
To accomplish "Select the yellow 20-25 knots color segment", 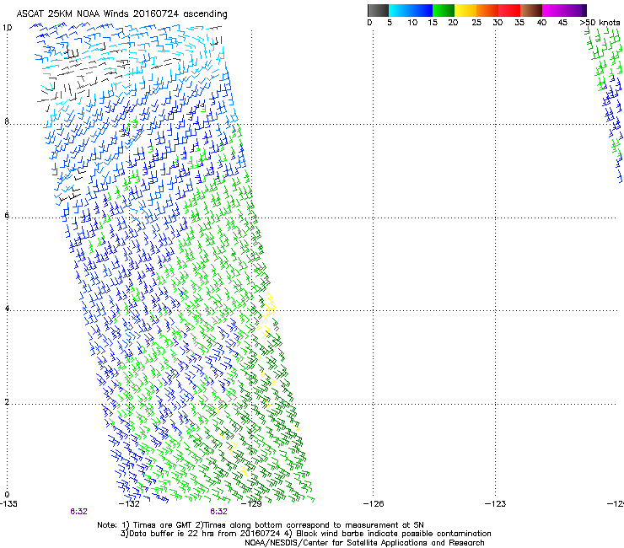I will [x=465, y=10].
